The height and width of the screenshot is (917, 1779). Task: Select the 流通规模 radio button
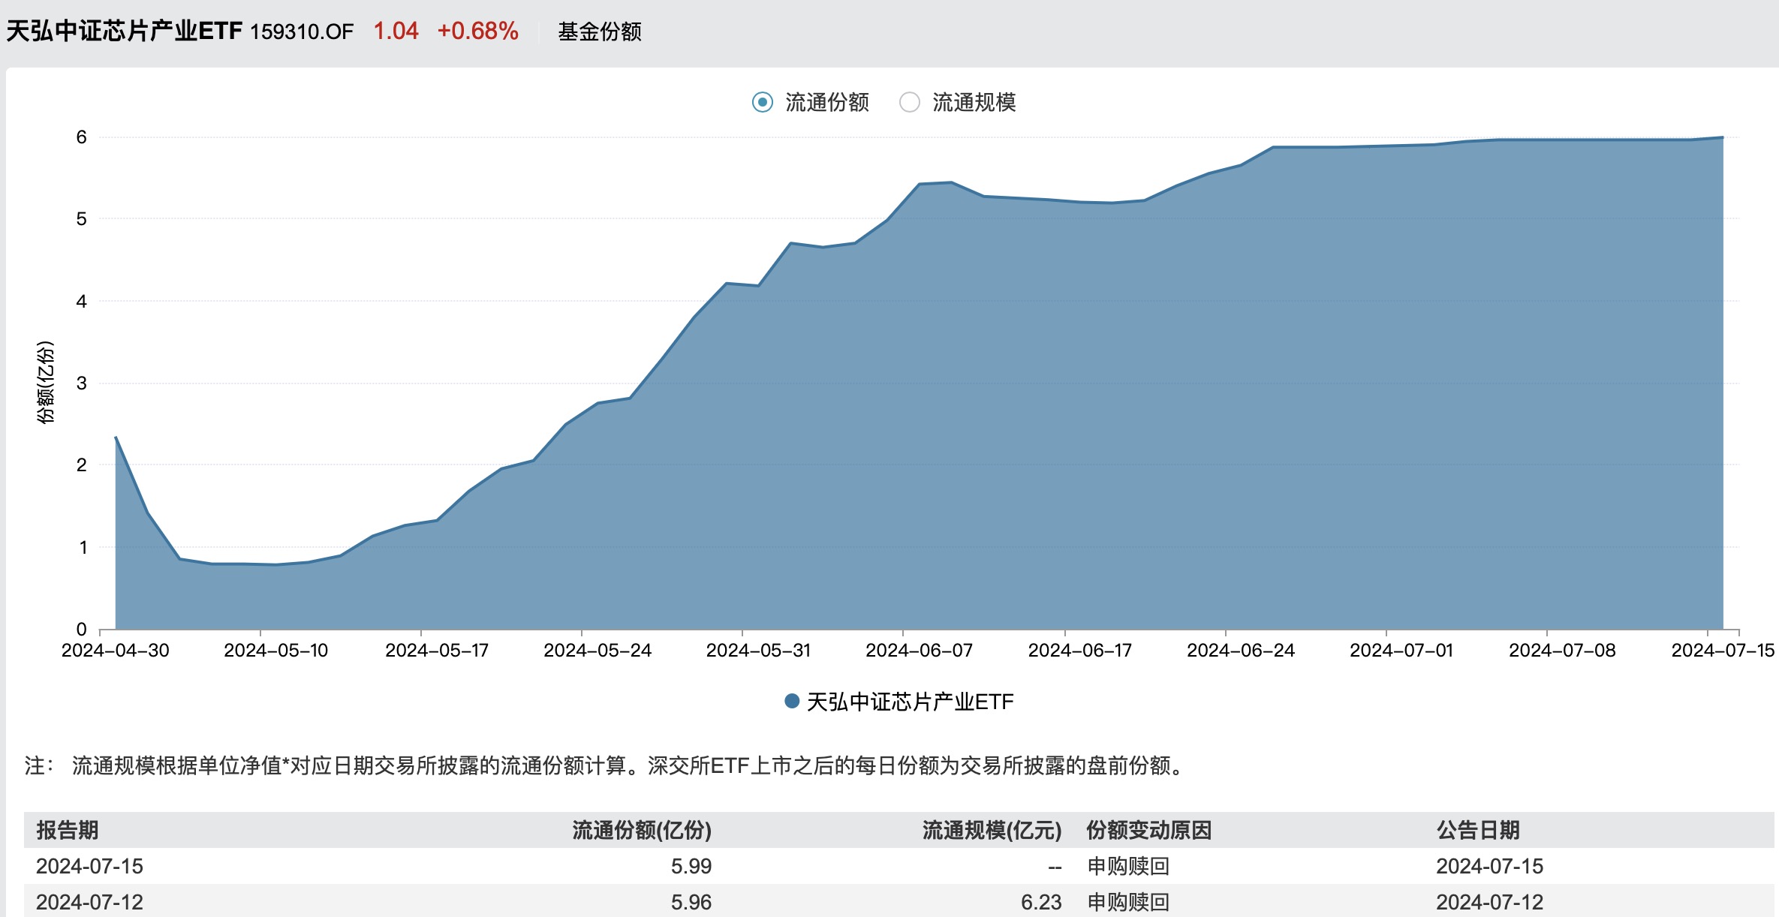pyautogui.click(x=910, y=102)
